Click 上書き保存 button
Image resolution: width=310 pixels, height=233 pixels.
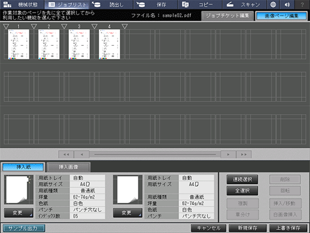(288, 228)
